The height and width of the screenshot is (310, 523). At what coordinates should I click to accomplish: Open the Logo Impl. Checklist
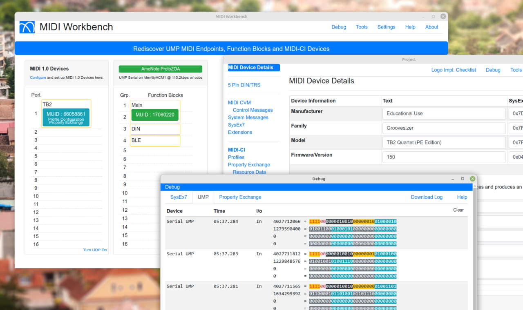pyautogui.click(x=454, y=70)
